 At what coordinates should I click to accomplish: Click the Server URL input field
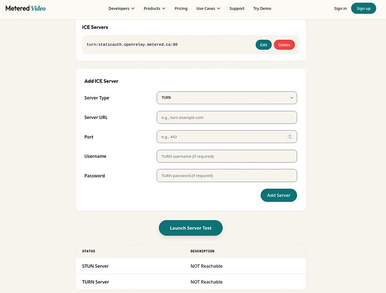[x=226, y=117]
